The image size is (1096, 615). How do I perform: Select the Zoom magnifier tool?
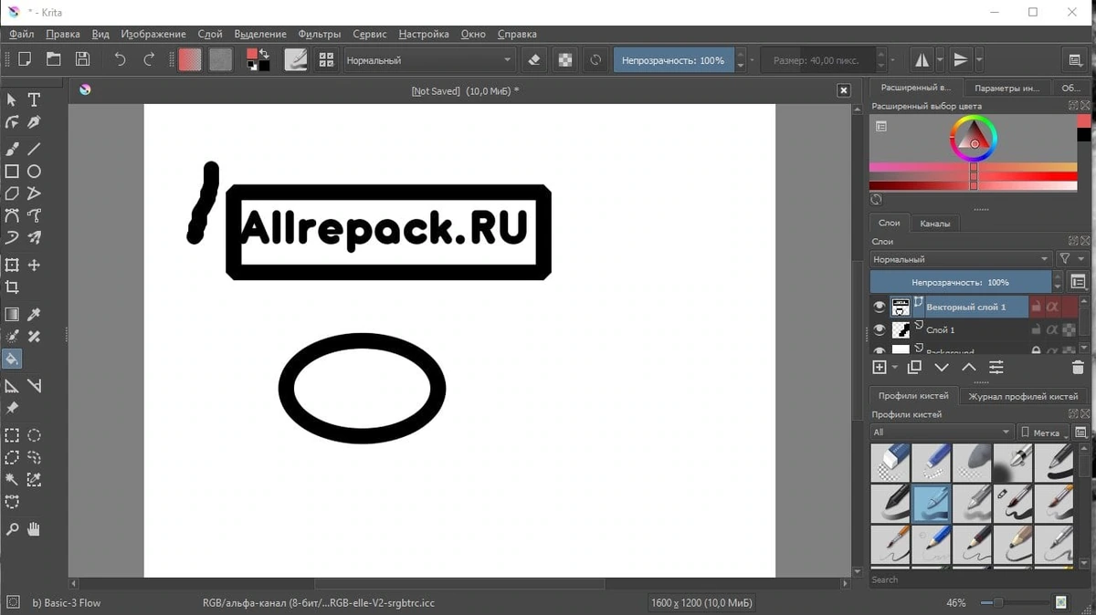point(12,529)
